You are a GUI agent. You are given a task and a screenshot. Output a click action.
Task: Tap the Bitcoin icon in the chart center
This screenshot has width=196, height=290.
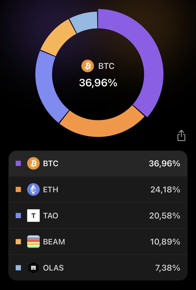pos(87,66)
